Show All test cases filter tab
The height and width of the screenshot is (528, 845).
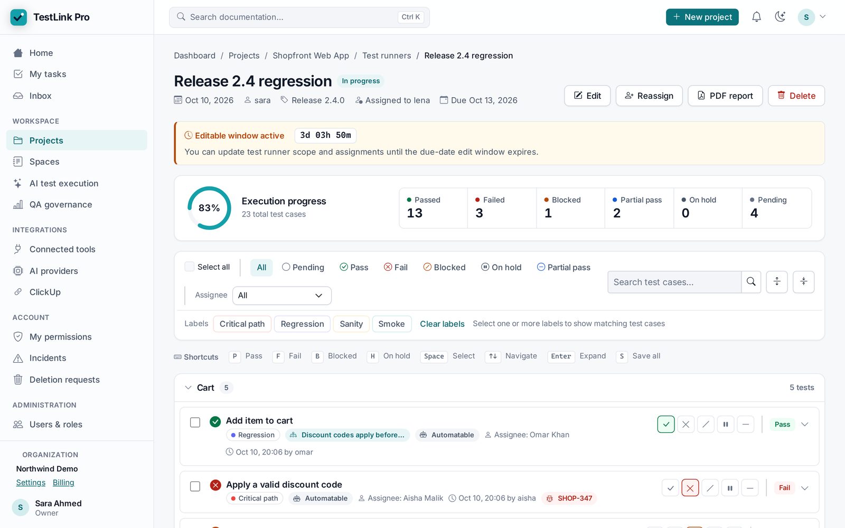coord(261,267)
